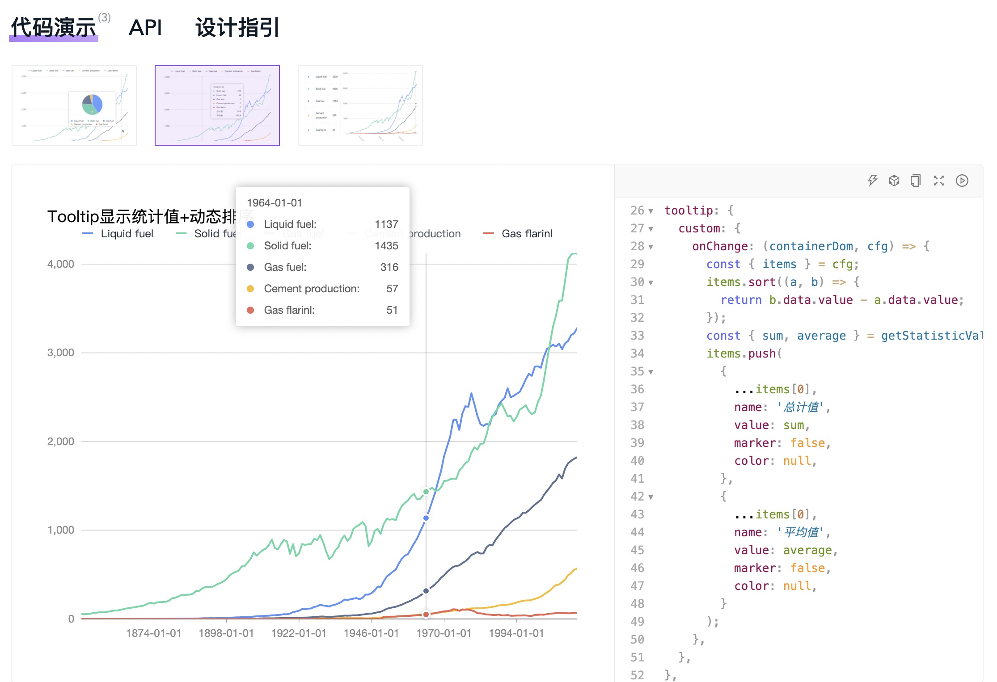This screenshot has width=997, height=682.
Task: Toggle the Gas flarinl series visibility
Action: tap(528, 233)
